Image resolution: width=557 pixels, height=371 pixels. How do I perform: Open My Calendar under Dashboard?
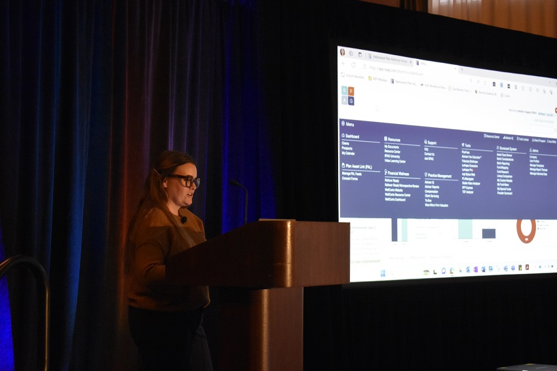point(348,153)
